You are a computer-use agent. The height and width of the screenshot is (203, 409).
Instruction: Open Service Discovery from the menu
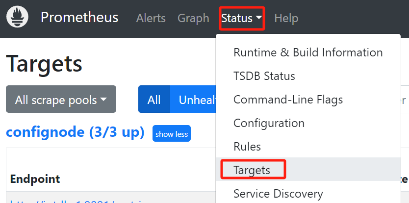pyautogui.click(x=278, y=194)
